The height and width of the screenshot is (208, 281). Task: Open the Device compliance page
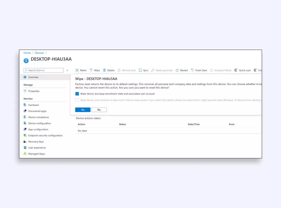tap(38, 117)
